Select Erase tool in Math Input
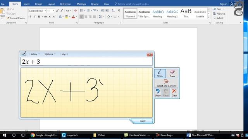The height and width of the screenshot is (139, 248). point(172,73)
